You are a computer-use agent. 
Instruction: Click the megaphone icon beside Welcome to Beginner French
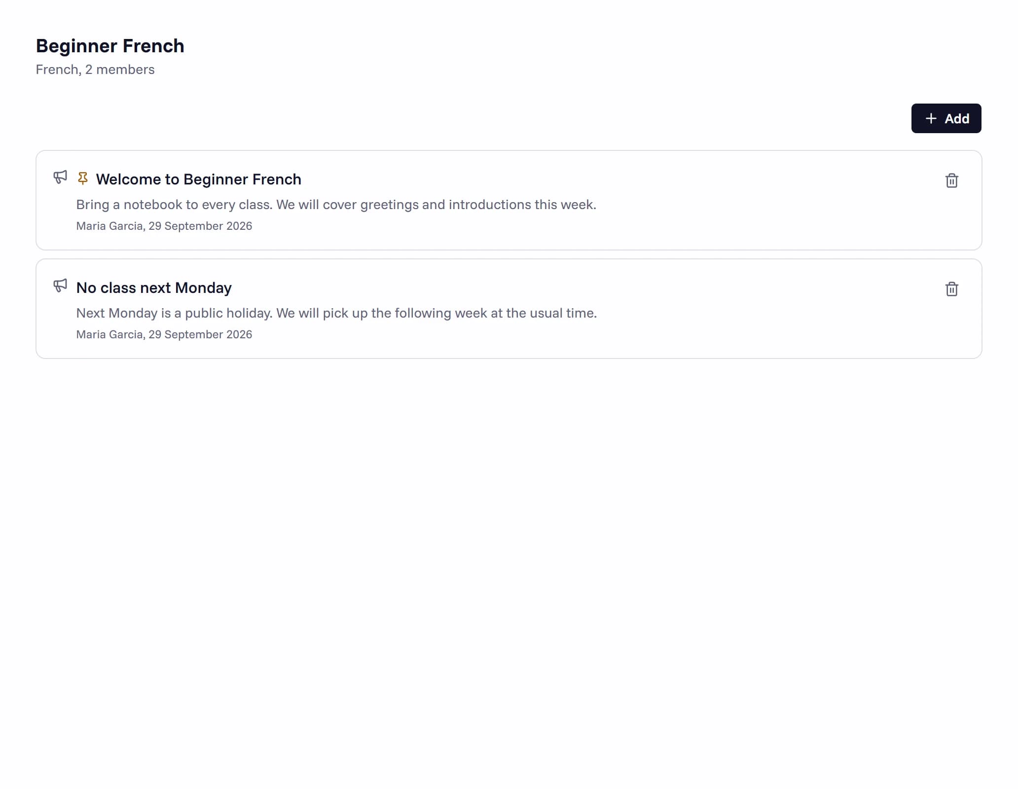60,177
